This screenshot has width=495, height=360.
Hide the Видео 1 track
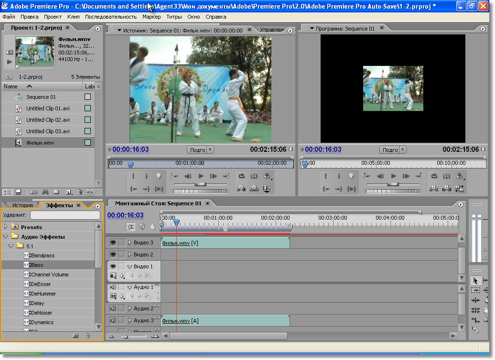113,266
